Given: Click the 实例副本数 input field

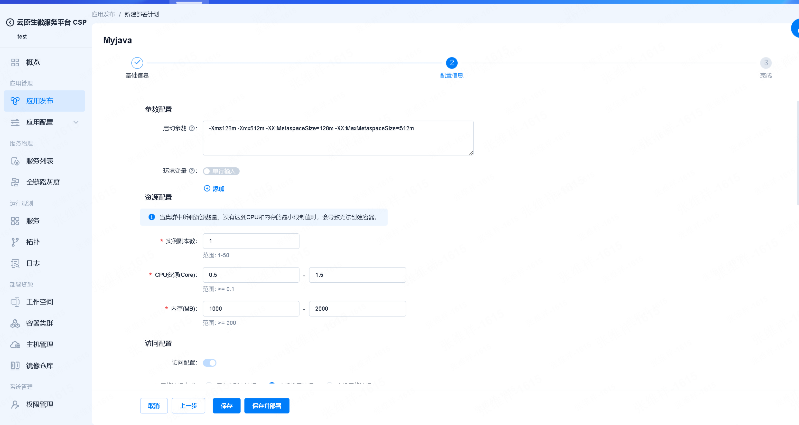Looking at the screenshot, I should (x=251, y=241).
